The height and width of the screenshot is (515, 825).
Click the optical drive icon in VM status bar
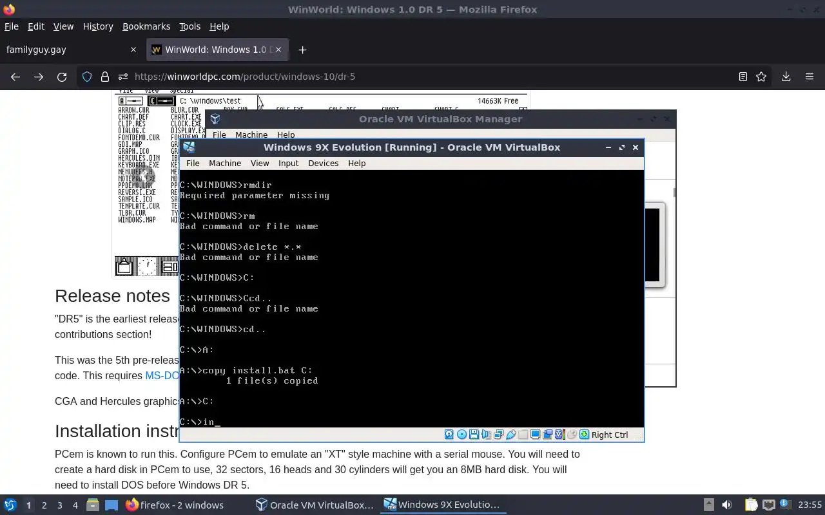coord(461,435)
